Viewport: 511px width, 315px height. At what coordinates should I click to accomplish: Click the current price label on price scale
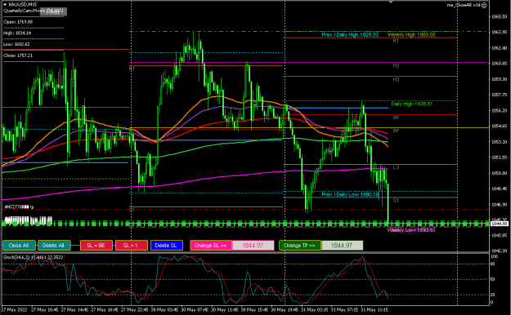[500, 224]
